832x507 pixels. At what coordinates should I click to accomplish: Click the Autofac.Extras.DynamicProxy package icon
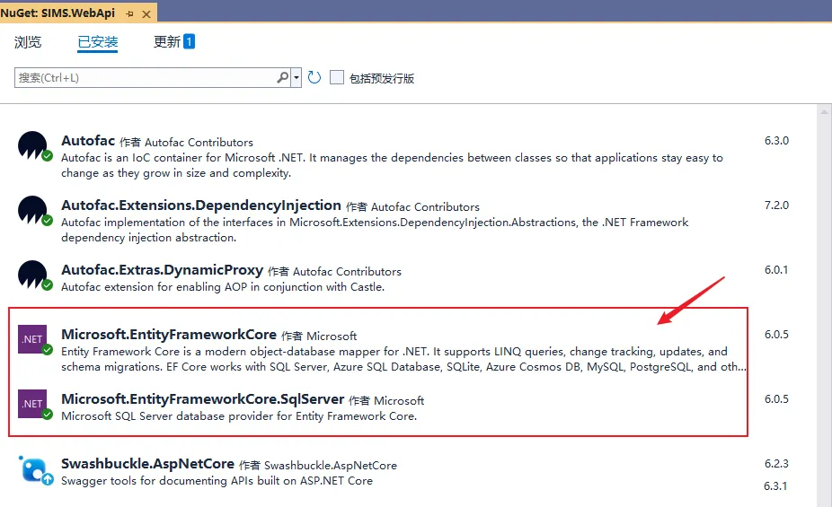[33, 275]
